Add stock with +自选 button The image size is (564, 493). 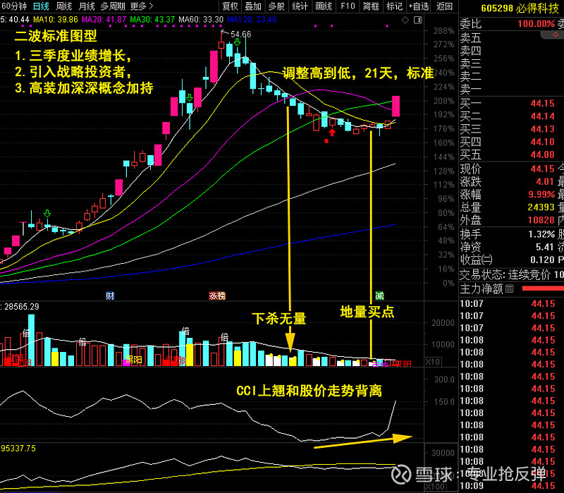418,6
